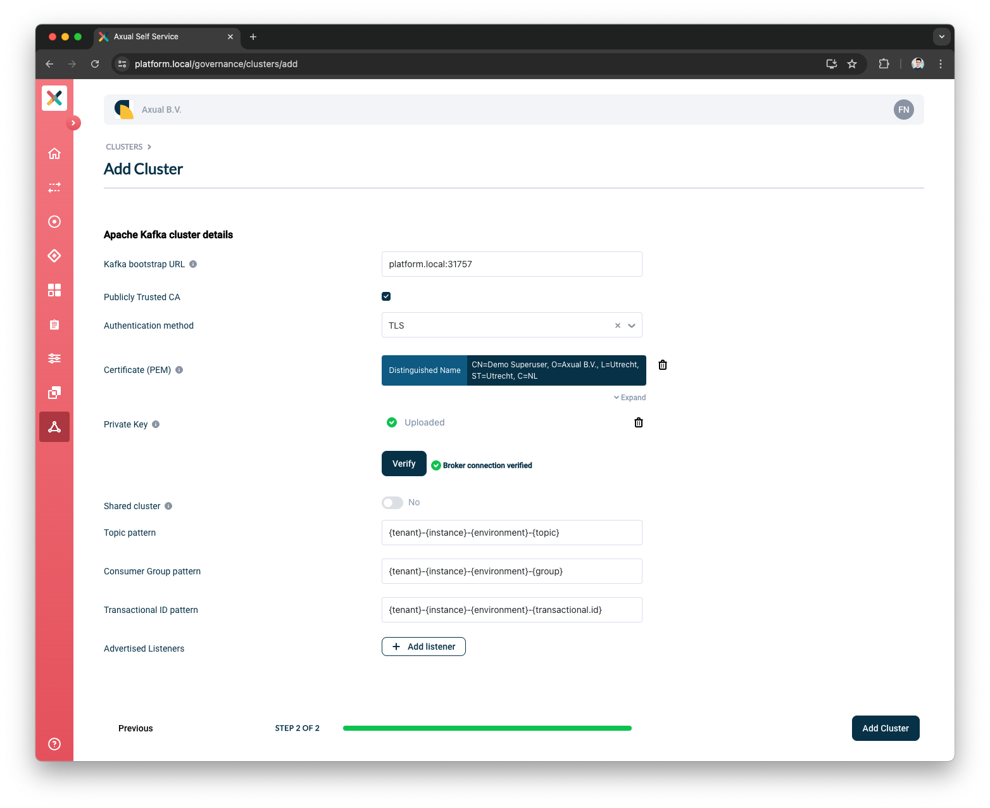Click the Uploaded status text
This screenshot has height=808, width=990.
425,422
